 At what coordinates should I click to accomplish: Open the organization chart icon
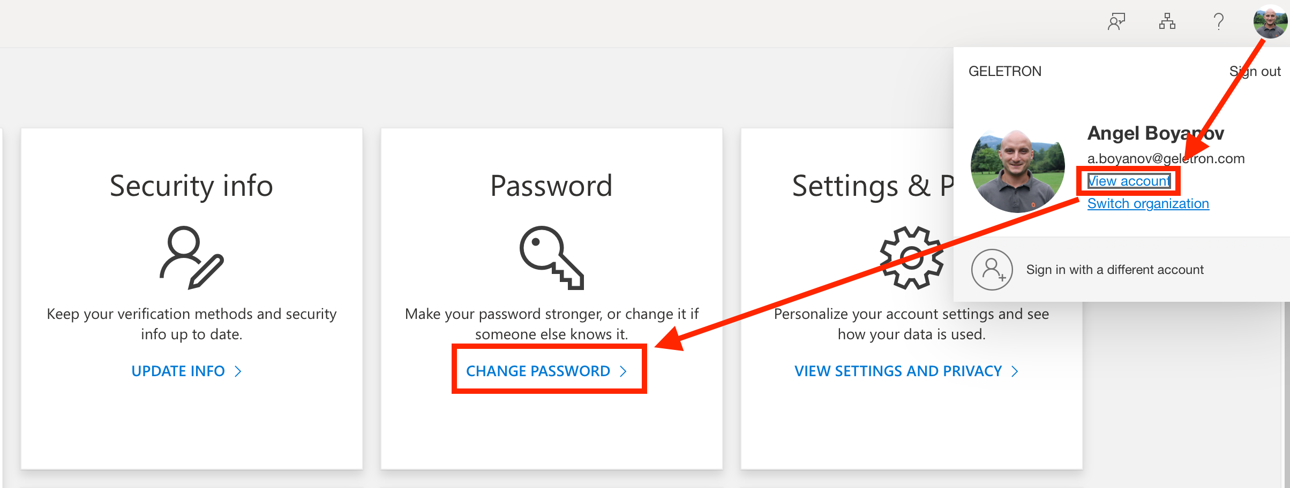[x=1167, y=22]
